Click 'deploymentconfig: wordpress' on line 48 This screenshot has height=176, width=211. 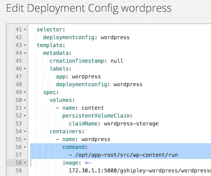(x=99, y=85)
